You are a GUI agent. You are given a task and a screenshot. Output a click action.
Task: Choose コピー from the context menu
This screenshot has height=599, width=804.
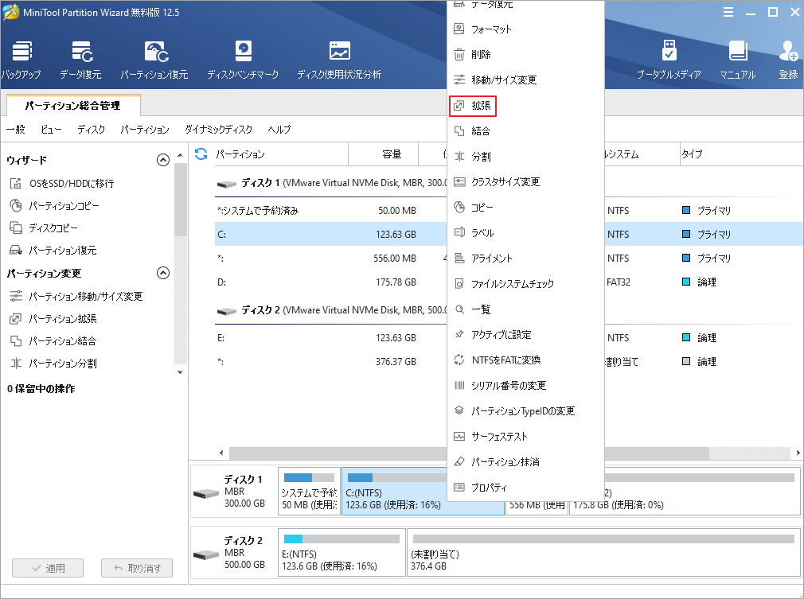coord(525,208)
